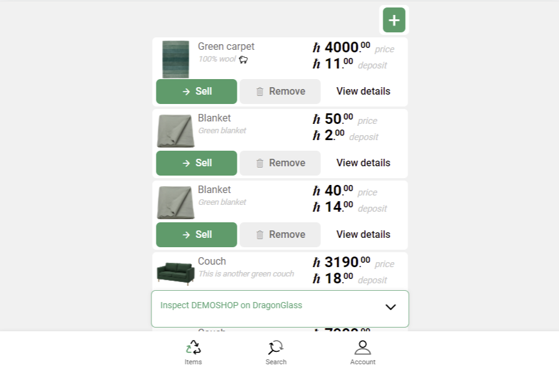The height and width of the screenshot is (373, 559).
Task: View details of Green carpet
Action: tap(363, 91)
